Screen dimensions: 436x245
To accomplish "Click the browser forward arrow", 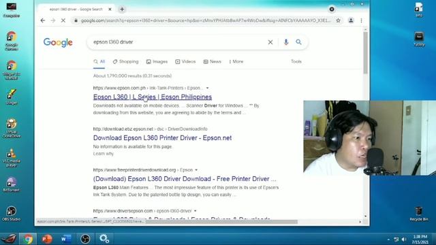I will (x=53, y=20).
